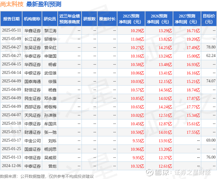The image size is (217, 179).
Task: Click target price 62.24
Action: [211, 56]
